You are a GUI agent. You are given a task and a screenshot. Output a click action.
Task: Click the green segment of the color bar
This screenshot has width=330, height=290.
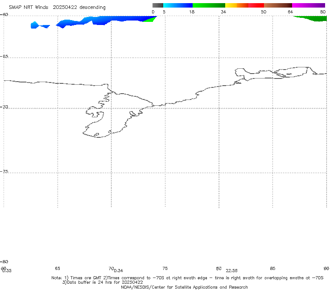209,5
